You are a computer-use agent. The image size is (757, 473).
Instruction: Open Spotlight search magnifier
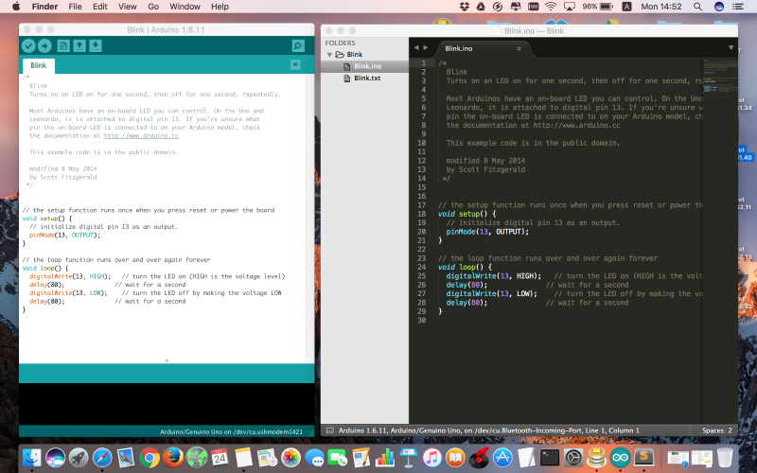697,7
